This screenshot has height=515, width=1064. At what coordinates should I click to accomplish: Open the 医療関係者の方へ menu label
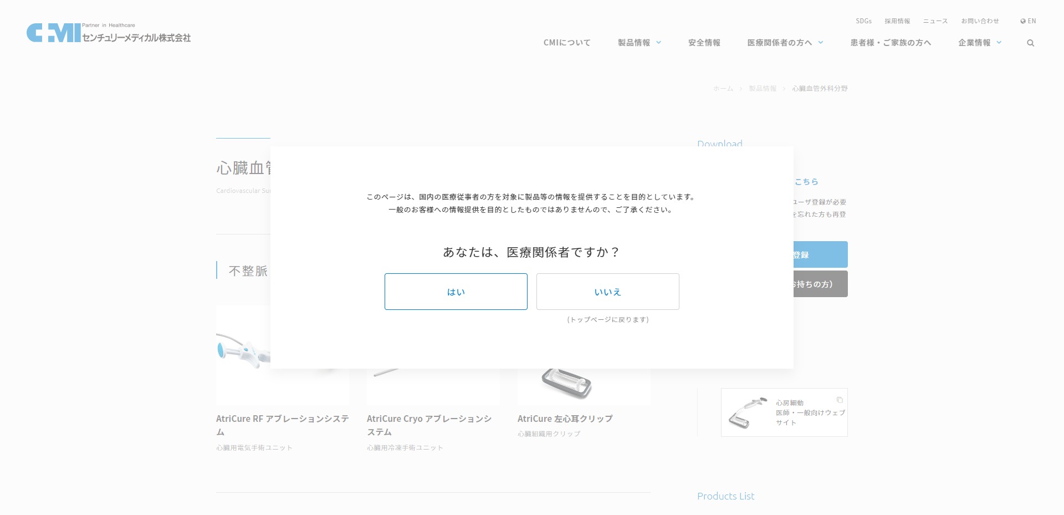(780, 43)
